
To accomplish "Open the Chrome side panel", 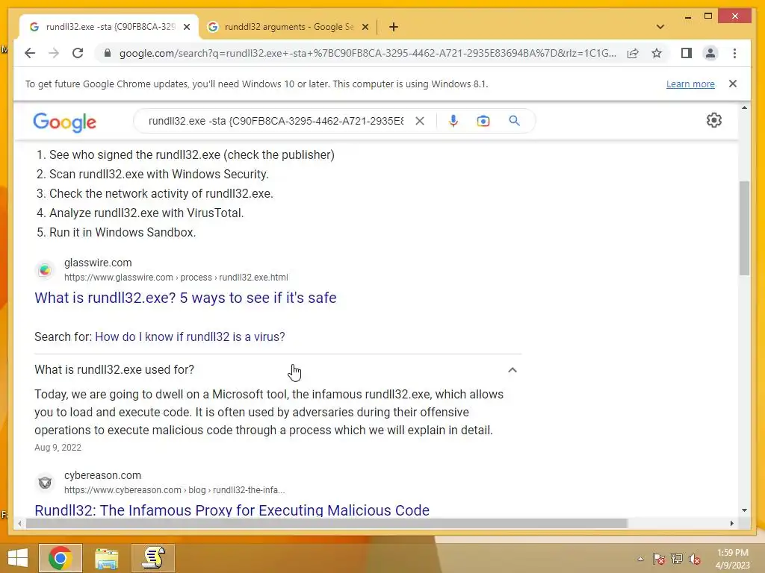I will coord(687,53).
